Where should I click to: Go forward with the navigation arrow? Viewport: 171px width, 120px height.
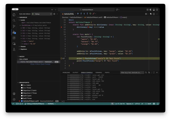point(55,10)
